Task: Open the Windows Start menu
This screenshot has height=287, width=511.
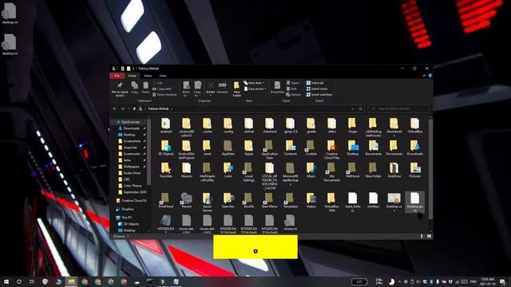Action: coord(6,281)
